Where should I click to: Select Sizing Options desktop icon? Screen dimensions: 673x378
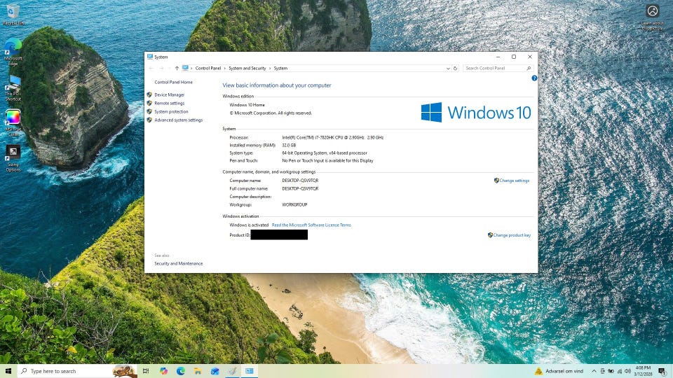(x=13, y=157)
